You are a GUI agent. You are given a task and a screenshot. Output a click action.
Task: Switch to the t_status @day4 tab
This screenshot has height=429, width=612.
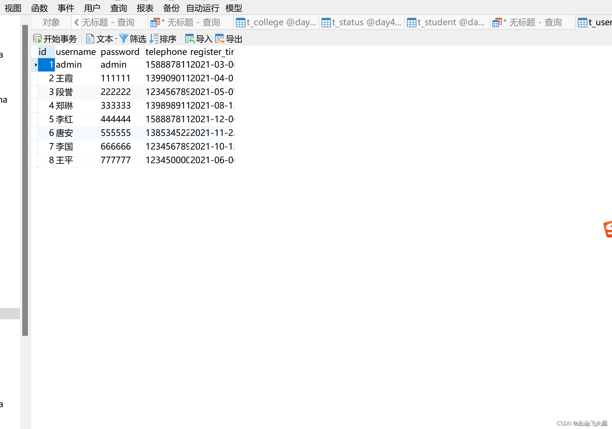click(x=362, y=23)
